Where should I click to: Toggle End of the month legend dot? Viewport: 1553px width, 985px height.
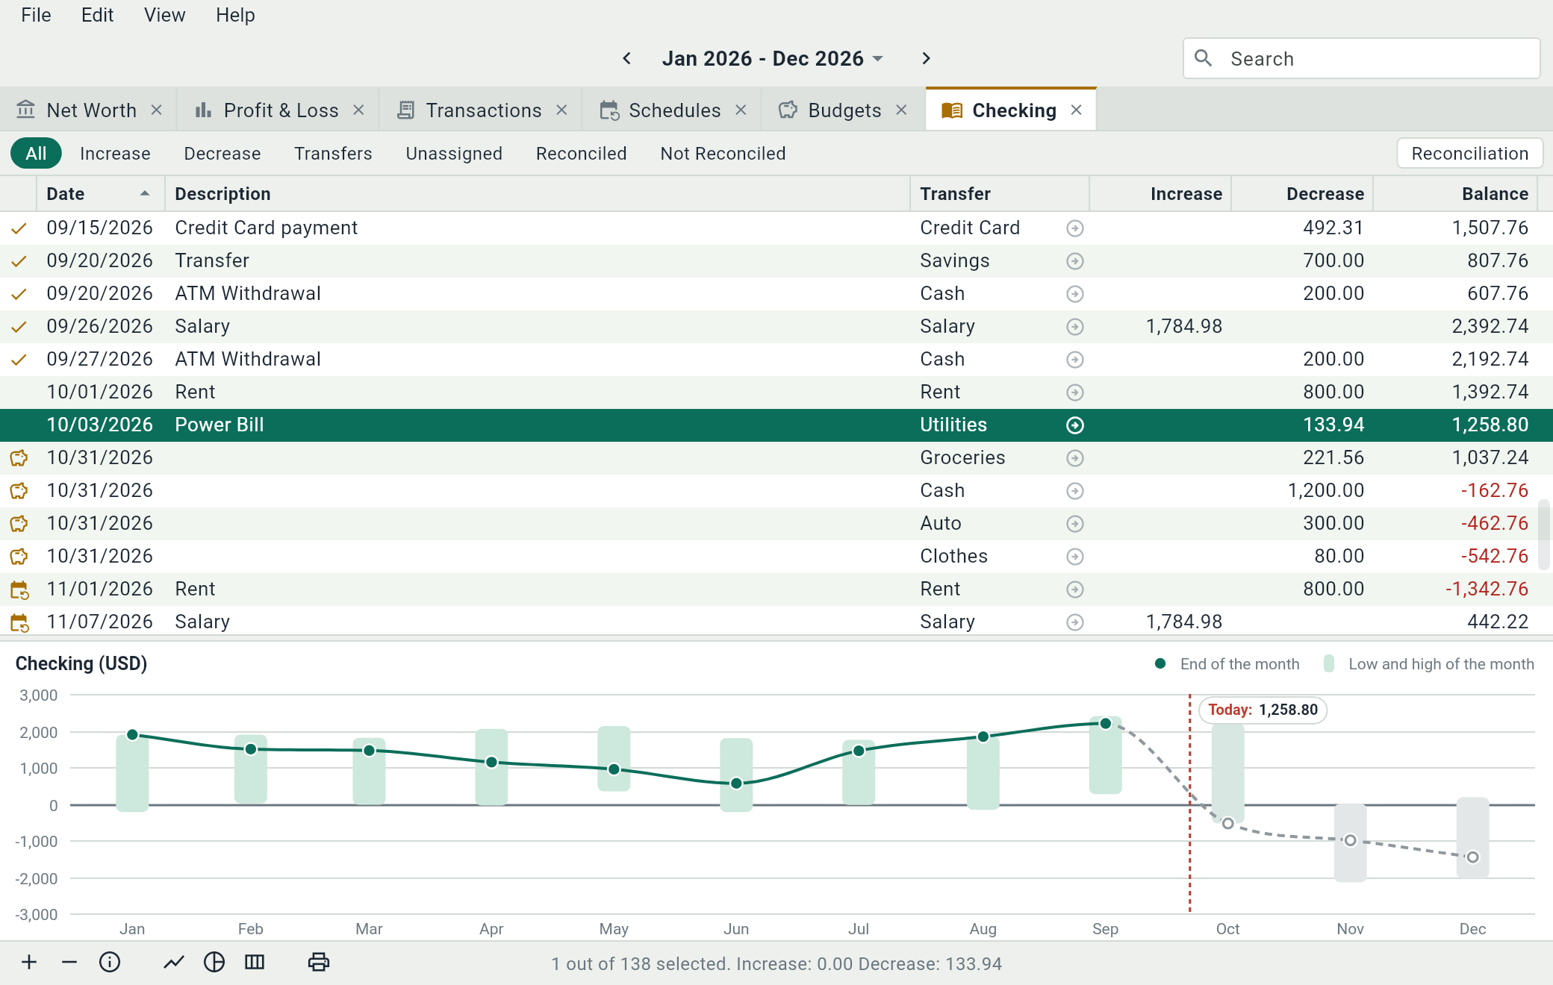pyautogui.click(x=1160, y=664)
